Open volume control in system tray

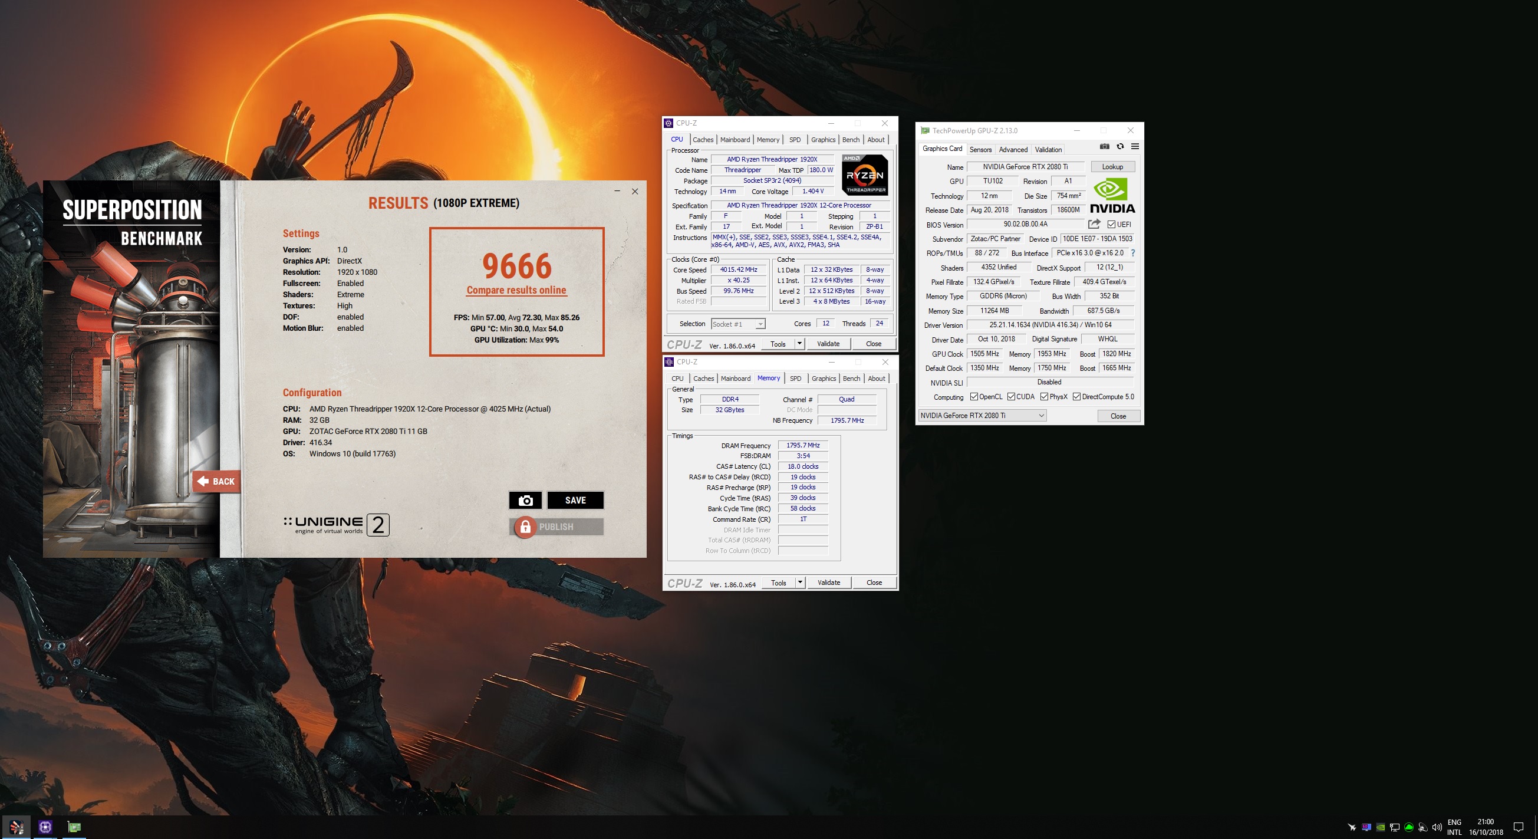pyautogui.click(x=1437, y=827)
